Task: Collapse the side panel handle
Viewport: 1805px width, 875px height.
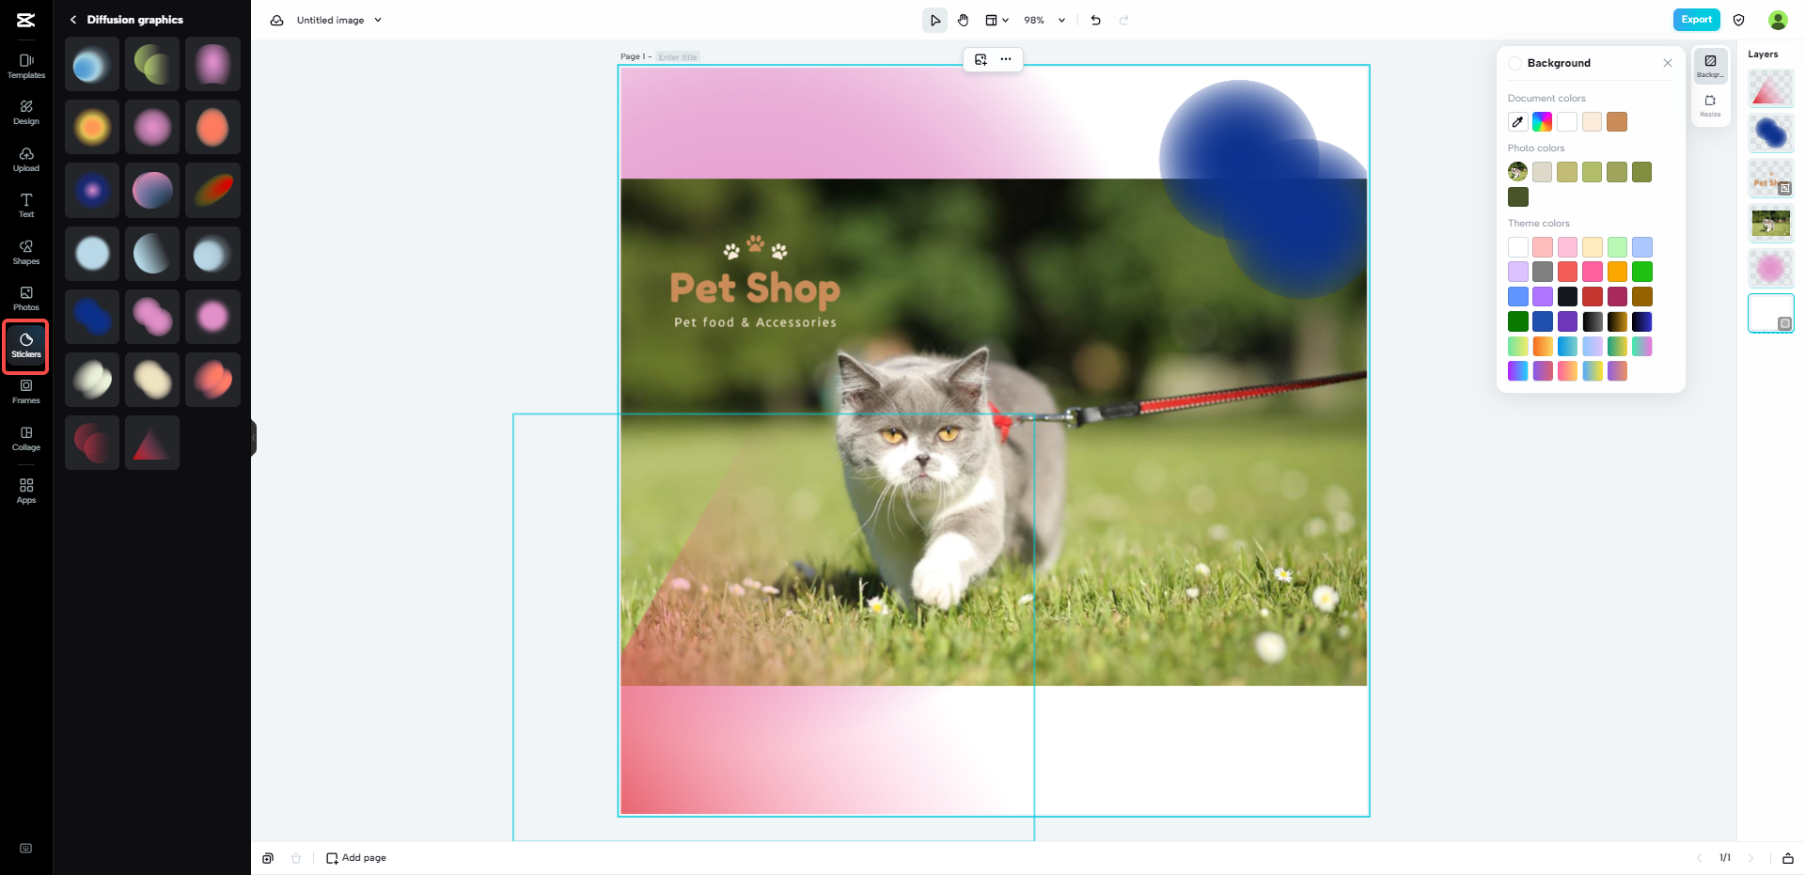Action: [x=253, y=437]
